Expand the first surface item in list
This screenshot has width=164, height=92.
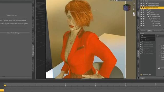click(x=141, y=42)
